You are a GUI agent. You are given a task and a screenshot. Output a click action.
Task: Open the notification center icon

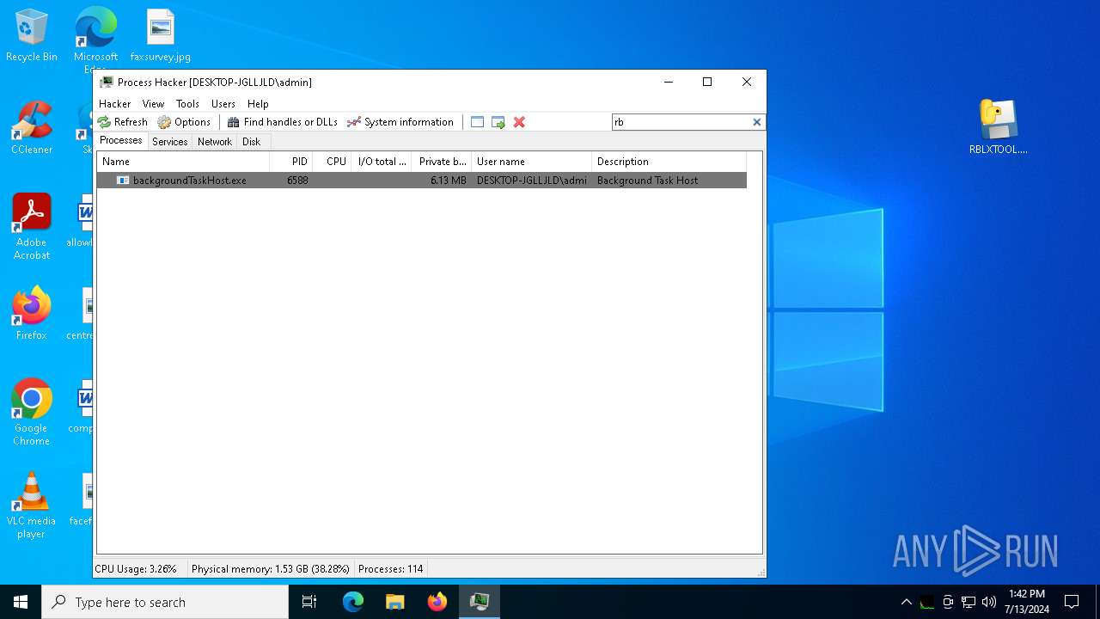(1072, 602)
